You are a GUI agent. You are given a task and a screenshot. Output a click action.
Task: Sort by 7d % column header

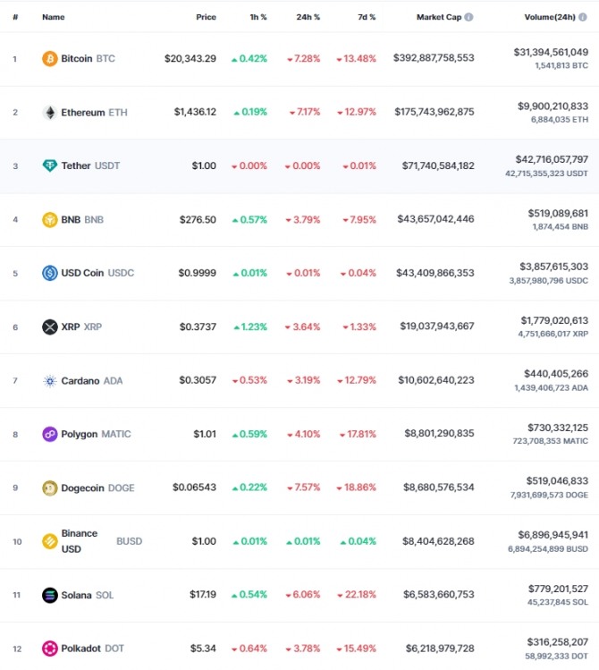point(367,17)
